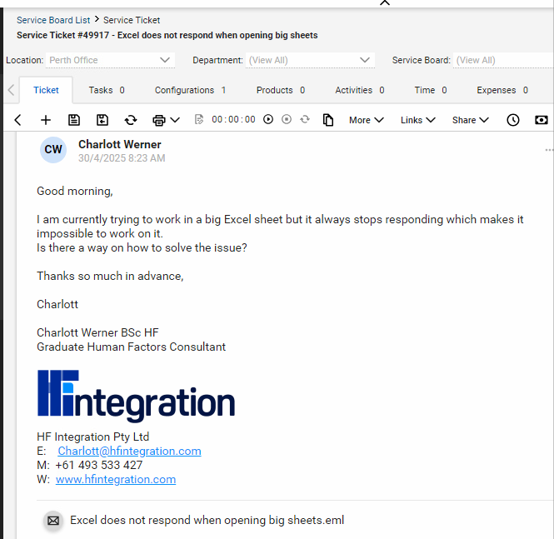Click the phone number +61 493 533 427
This screenshot has height=539, width=554.
click(99, 465)
